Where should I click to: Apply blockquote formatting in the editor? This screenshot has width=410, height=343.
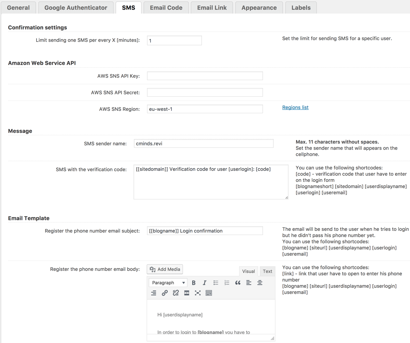tap(238, 283)
